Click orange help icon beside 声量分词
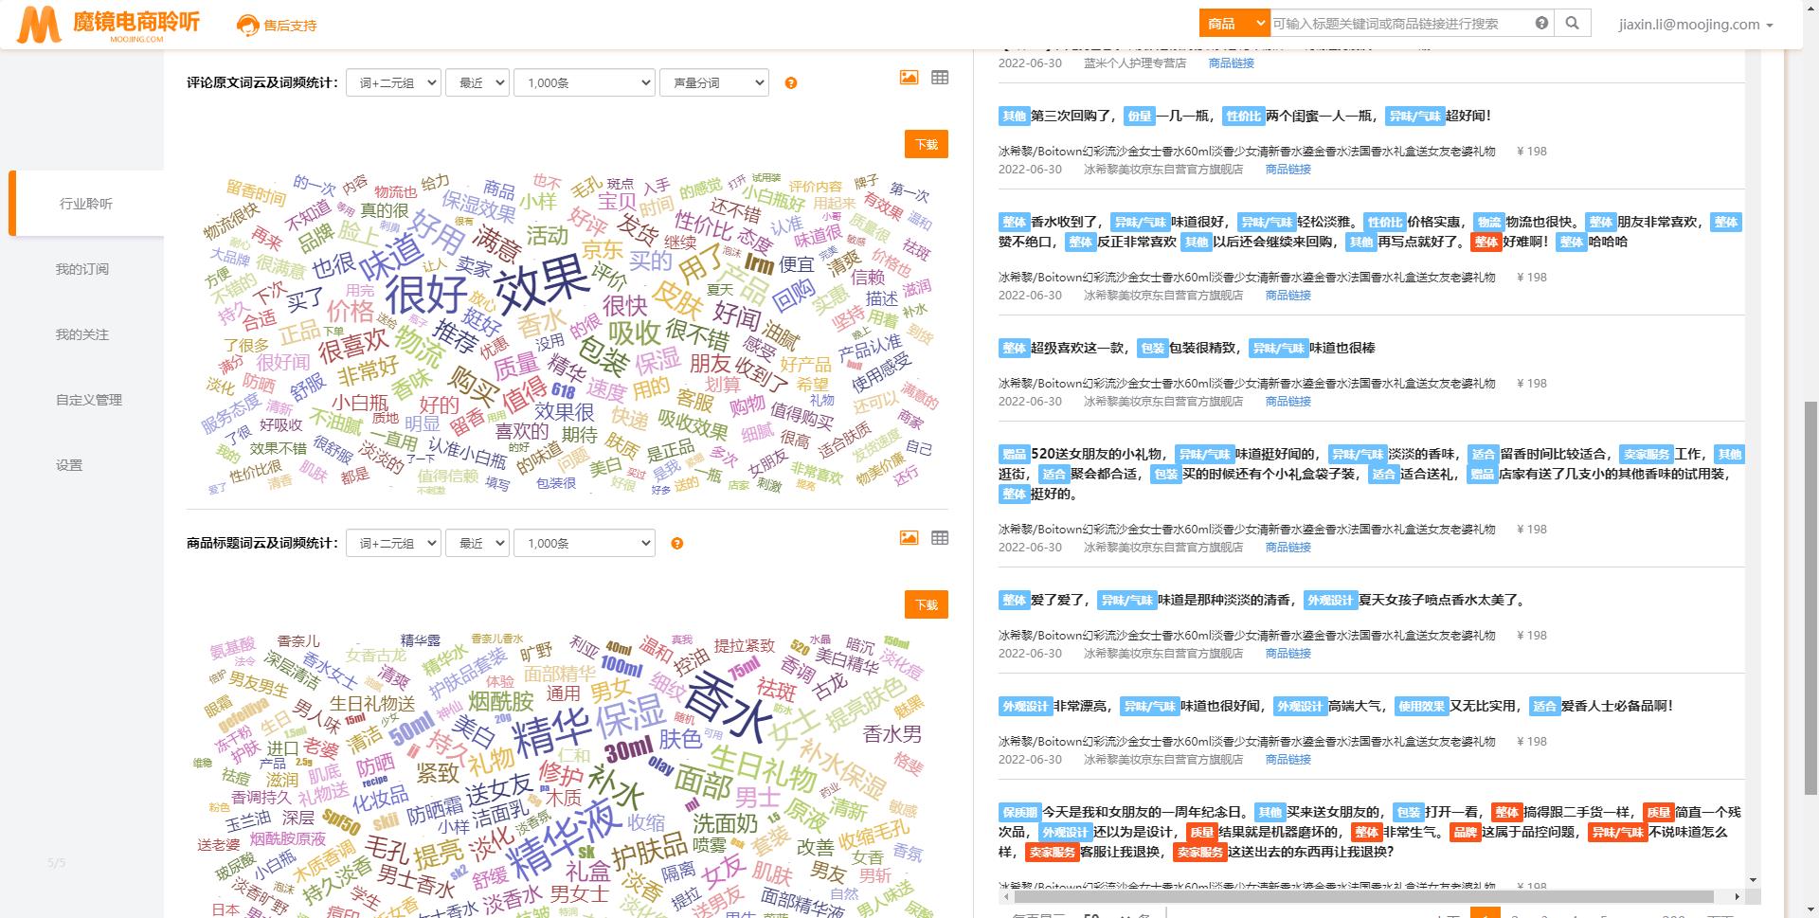 point(791,83)
